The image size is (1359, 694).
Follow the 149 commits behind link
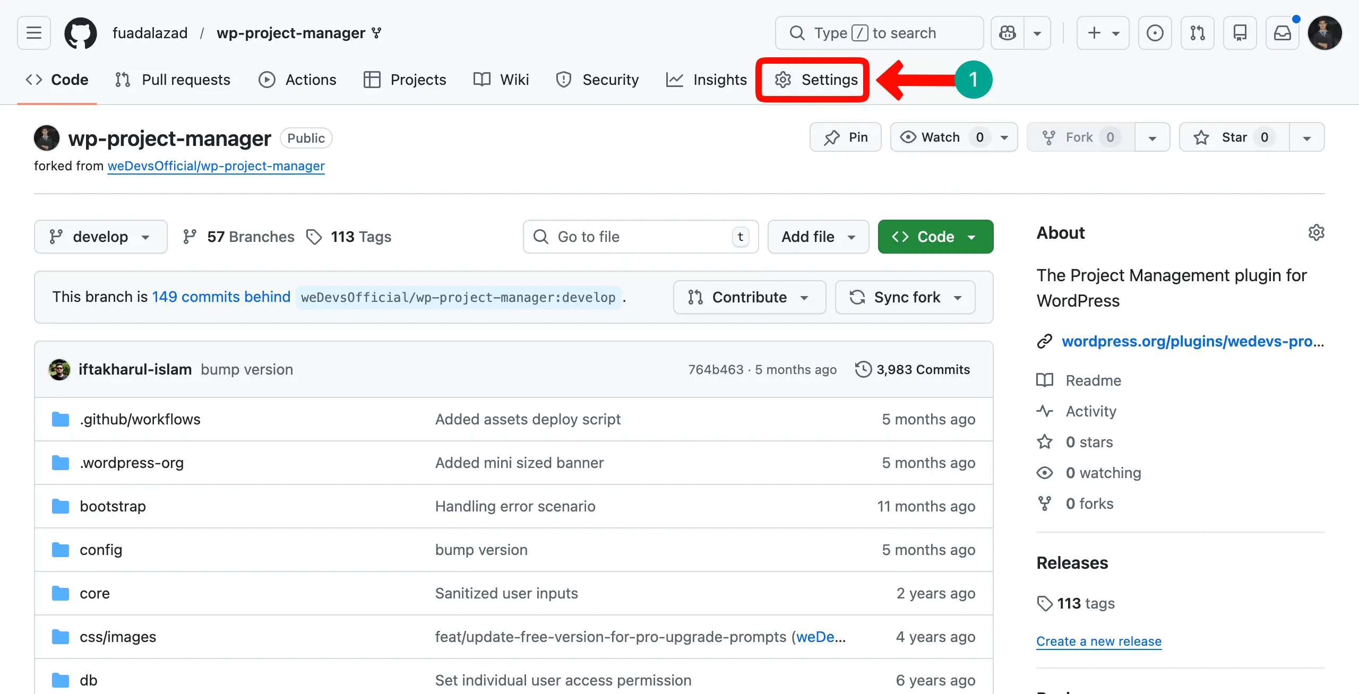point(221,297)
